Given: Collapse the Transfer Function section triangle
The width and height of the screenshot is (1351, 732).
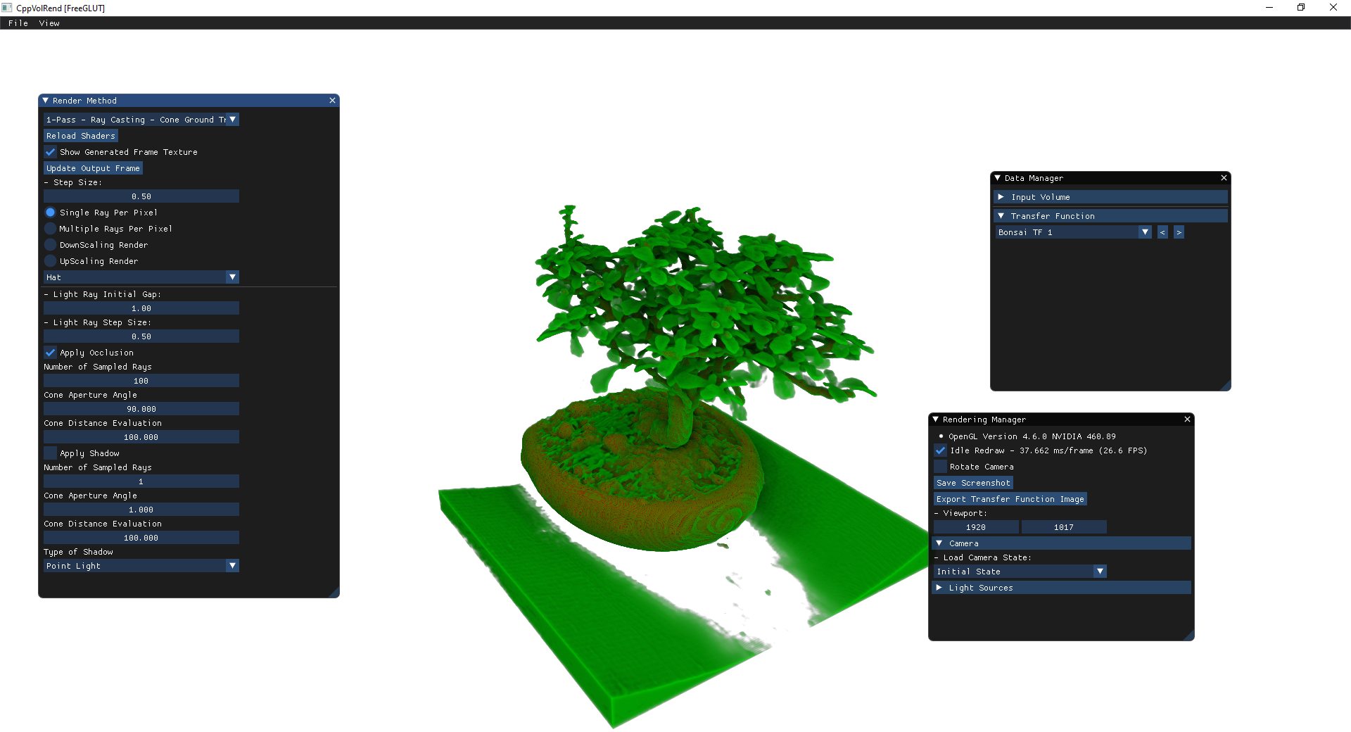Looking at the screenshot, I should (x=1002, y=215).
